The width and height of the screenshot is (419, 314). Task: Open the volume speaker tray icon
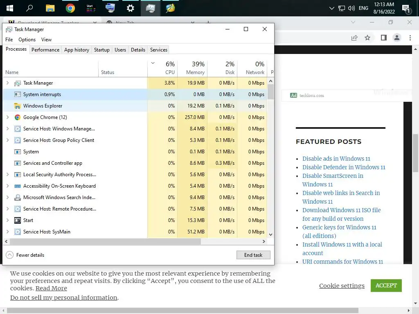(x=351, y=8)
